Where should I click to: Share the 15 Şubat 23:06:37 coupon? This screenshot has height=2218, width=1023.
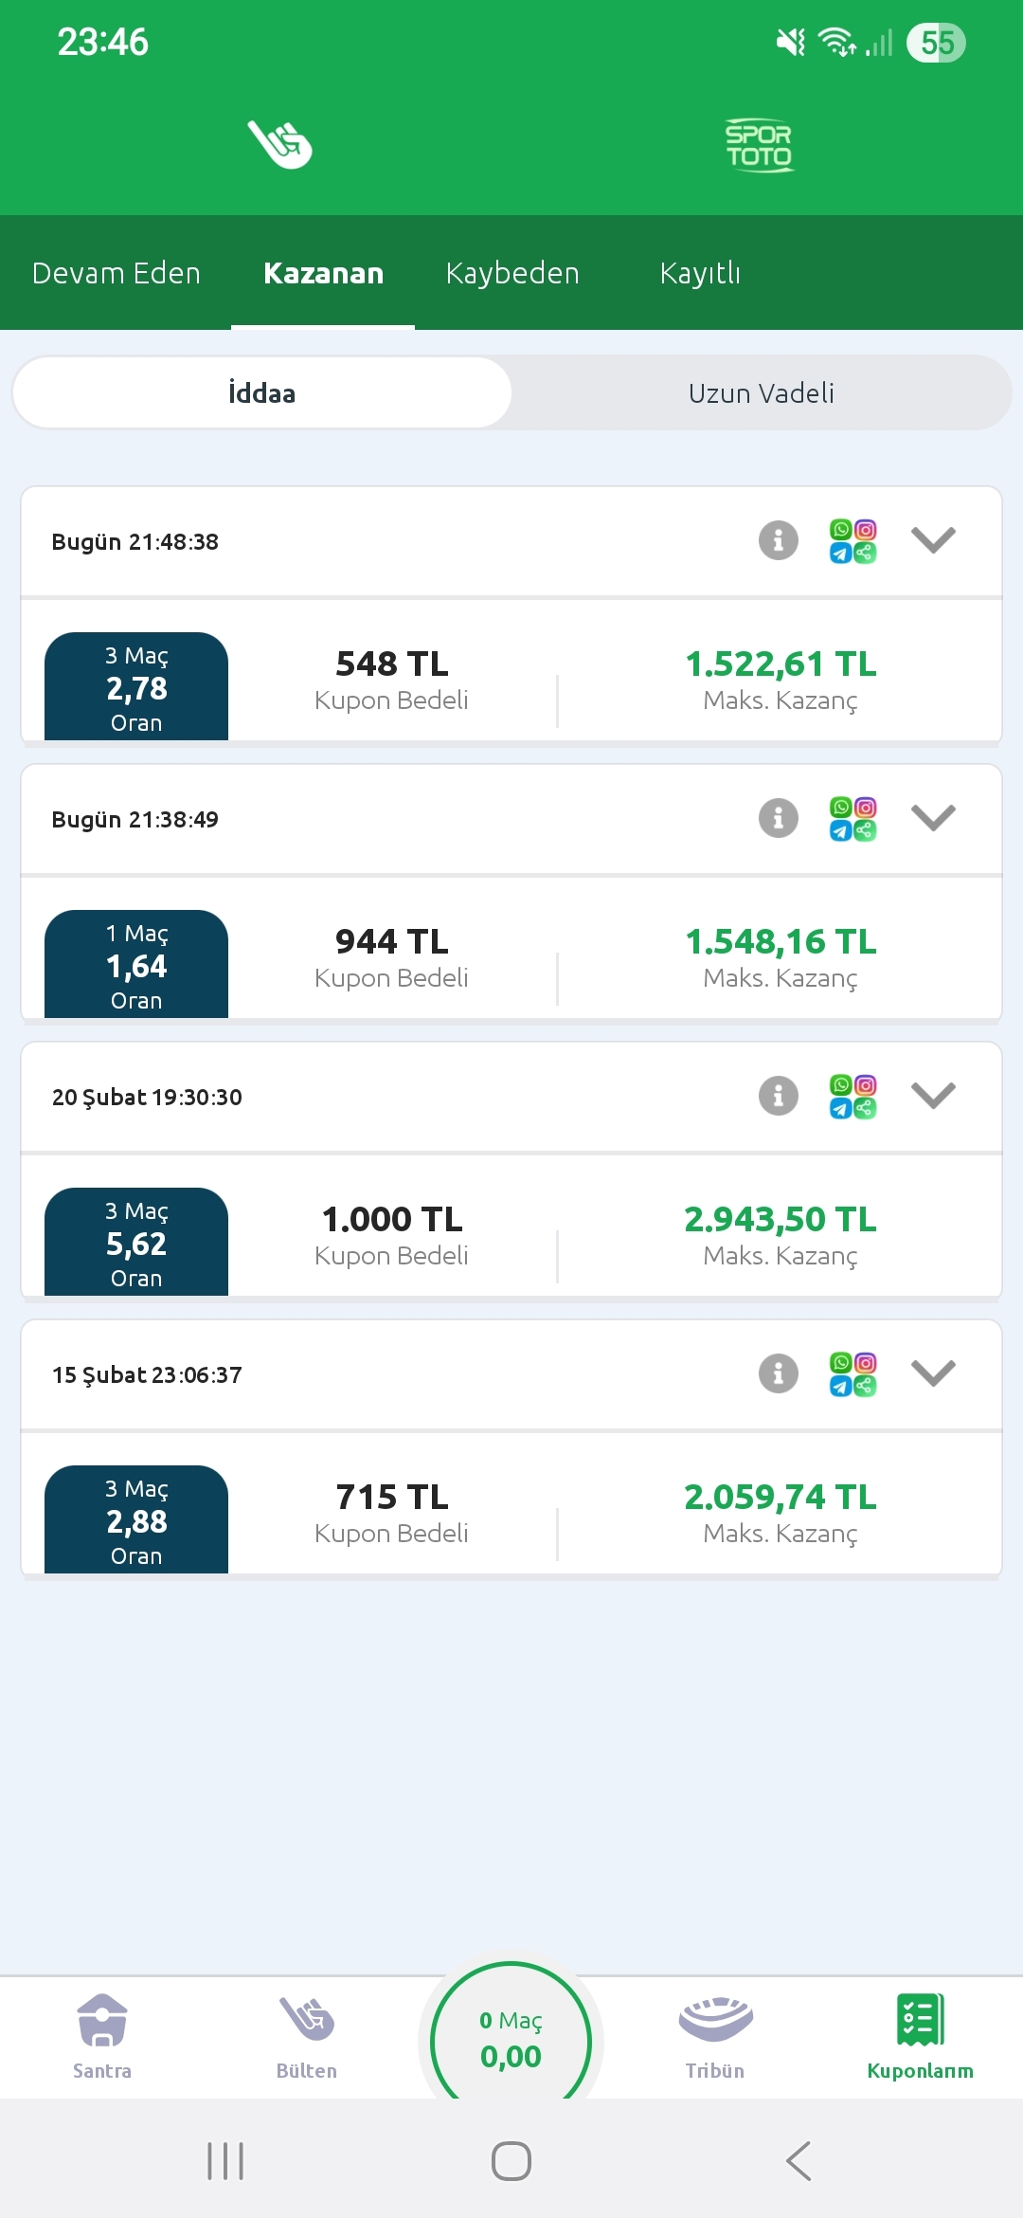[x=852, y=1374]
